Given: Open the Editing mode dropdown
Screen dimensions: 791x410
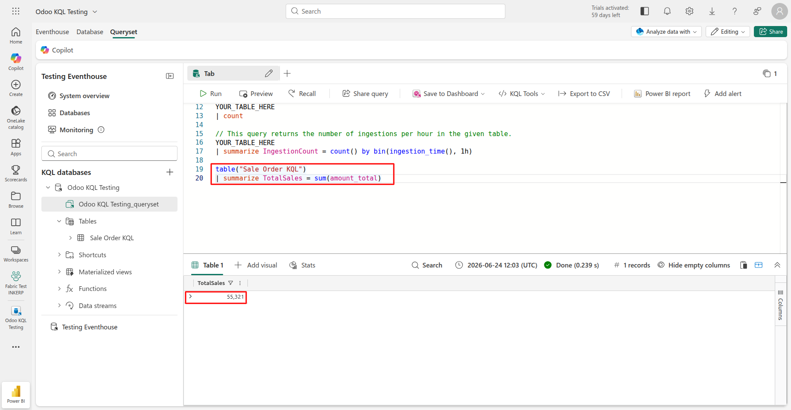Looking at the screenshot, I should coord(728,32).
